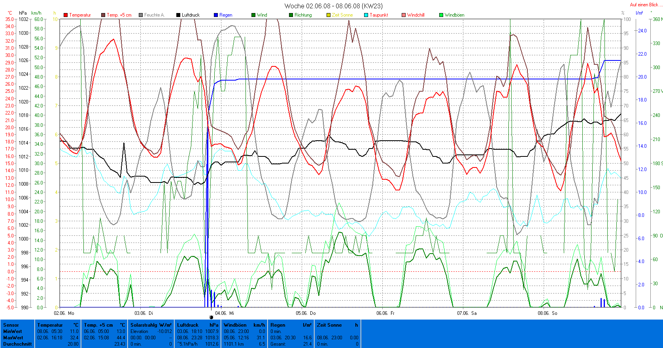Select the cyan Taupunkt legend square
Image resolution: width=663 pixels, height=348 pixels.
point(366,15)
